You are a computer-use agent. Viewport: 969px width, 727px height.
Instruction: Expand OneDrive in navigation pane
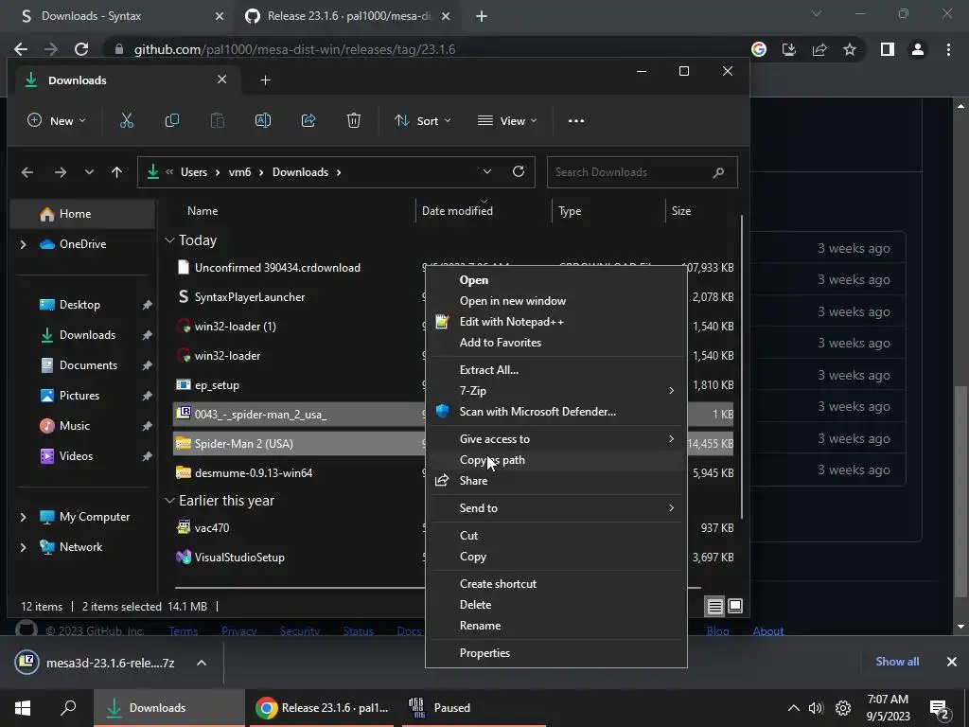click(23, 244)
